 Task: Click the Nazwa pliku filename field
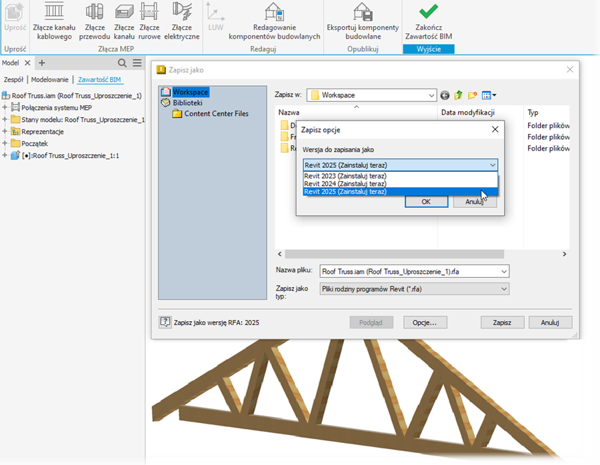(415, 272)
